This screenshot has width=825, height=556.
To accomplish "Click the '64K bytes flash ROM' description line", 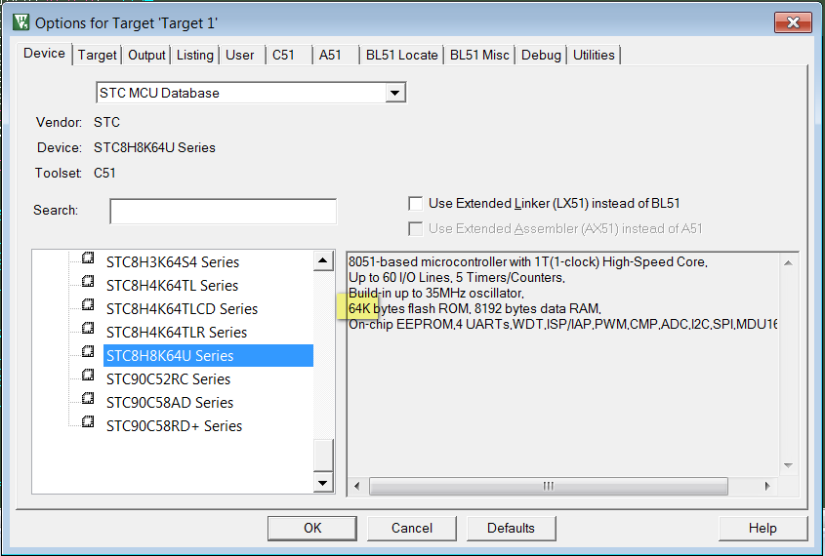I will [474, 309].
